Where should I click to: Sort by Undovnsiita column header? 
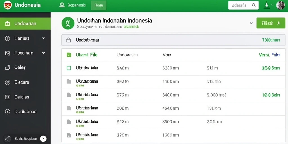coord(127,55)
